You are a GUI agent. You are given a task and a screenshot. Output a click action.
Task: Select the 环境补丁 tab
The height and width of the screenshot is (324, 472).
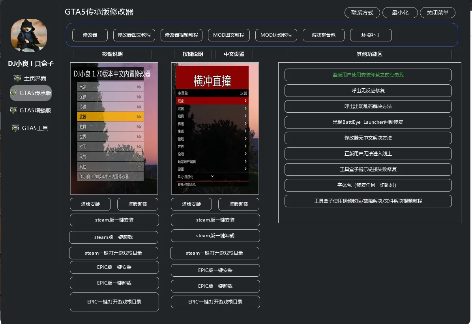[371, 35]
